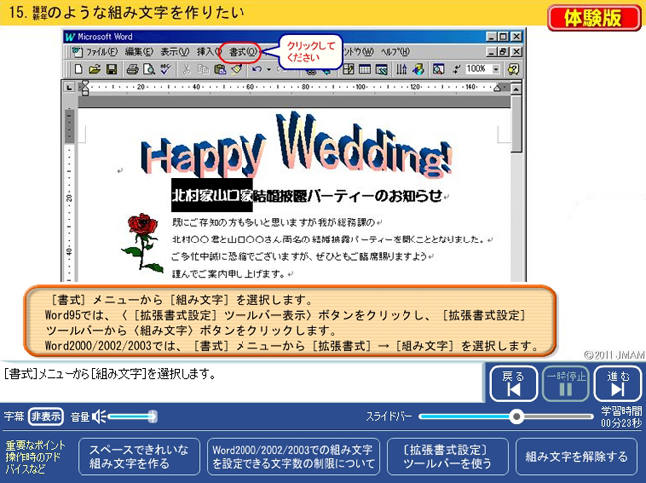Click the rose clip art image

click(142, 241)
